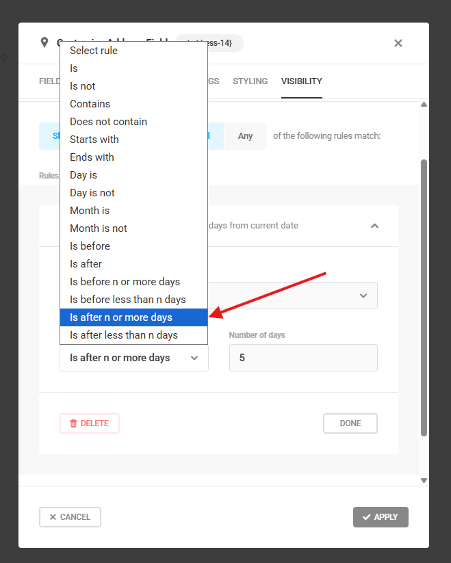Viewport: 451px width, 563px height.
Task: Choose 'Day is' rule option
Action: [x=133, y=175]
